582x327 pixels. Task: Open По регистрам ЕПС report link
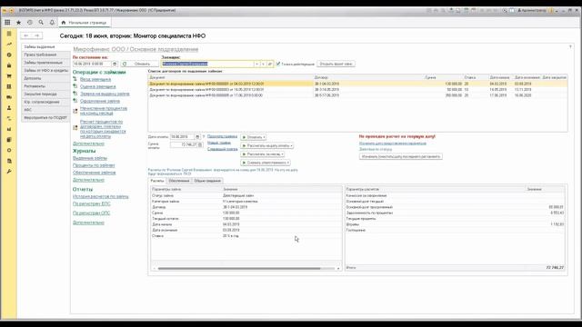pos(92,203)
